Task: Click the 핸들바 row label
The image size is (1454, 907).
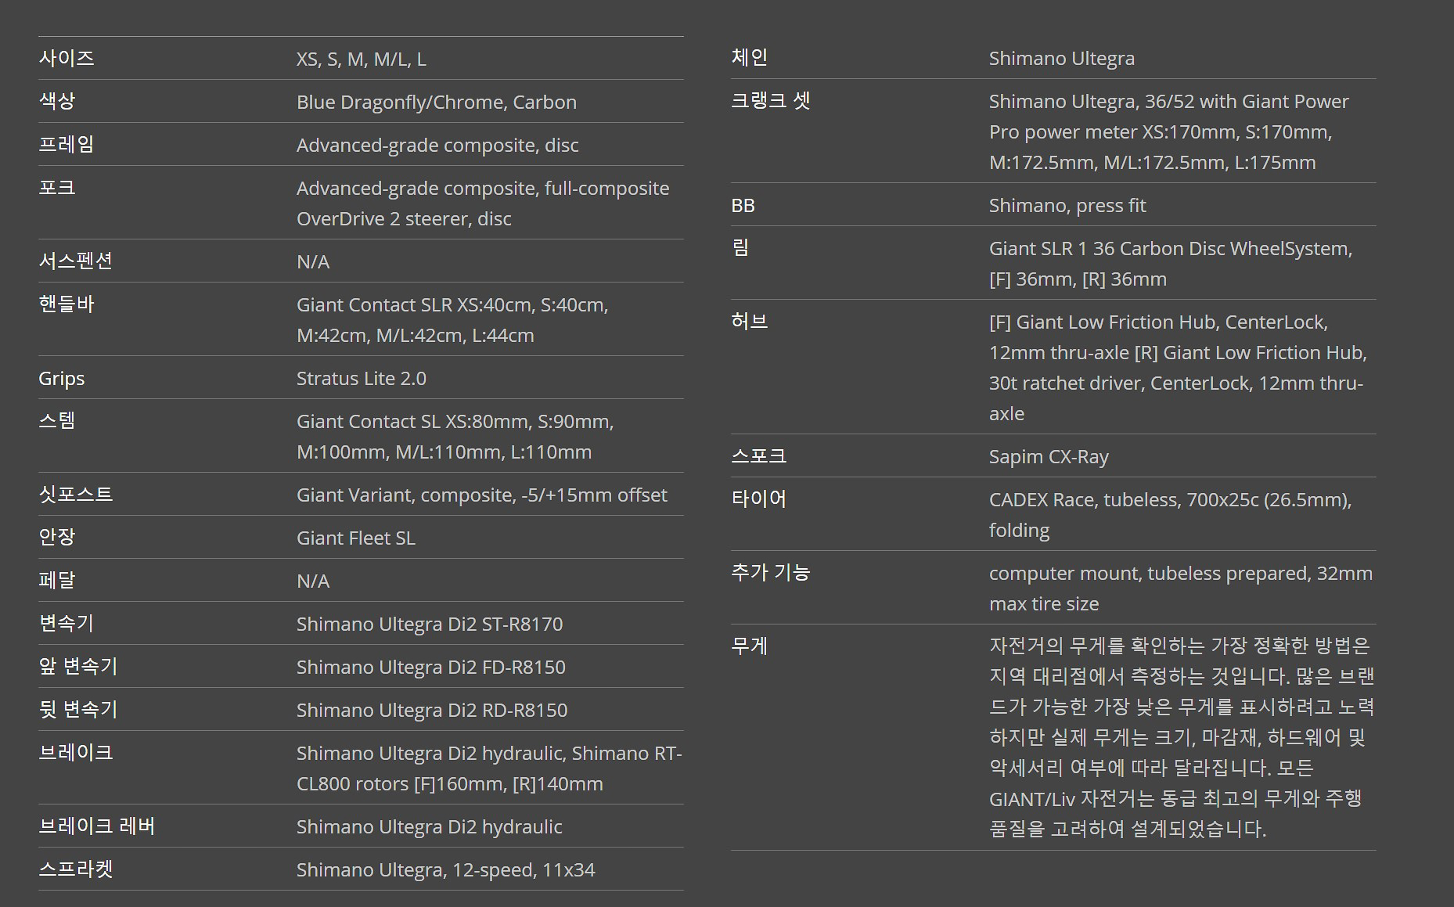Action: pyautogui.click(x=67, y=304)
